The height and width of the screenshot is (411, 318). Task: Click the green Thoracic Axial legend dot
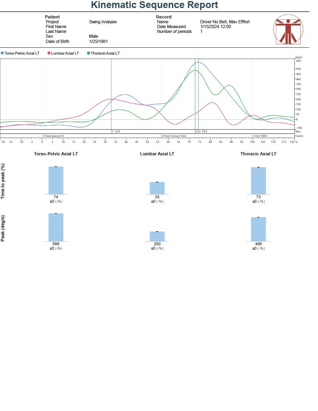pyautogui.click(x=88, y=53)
